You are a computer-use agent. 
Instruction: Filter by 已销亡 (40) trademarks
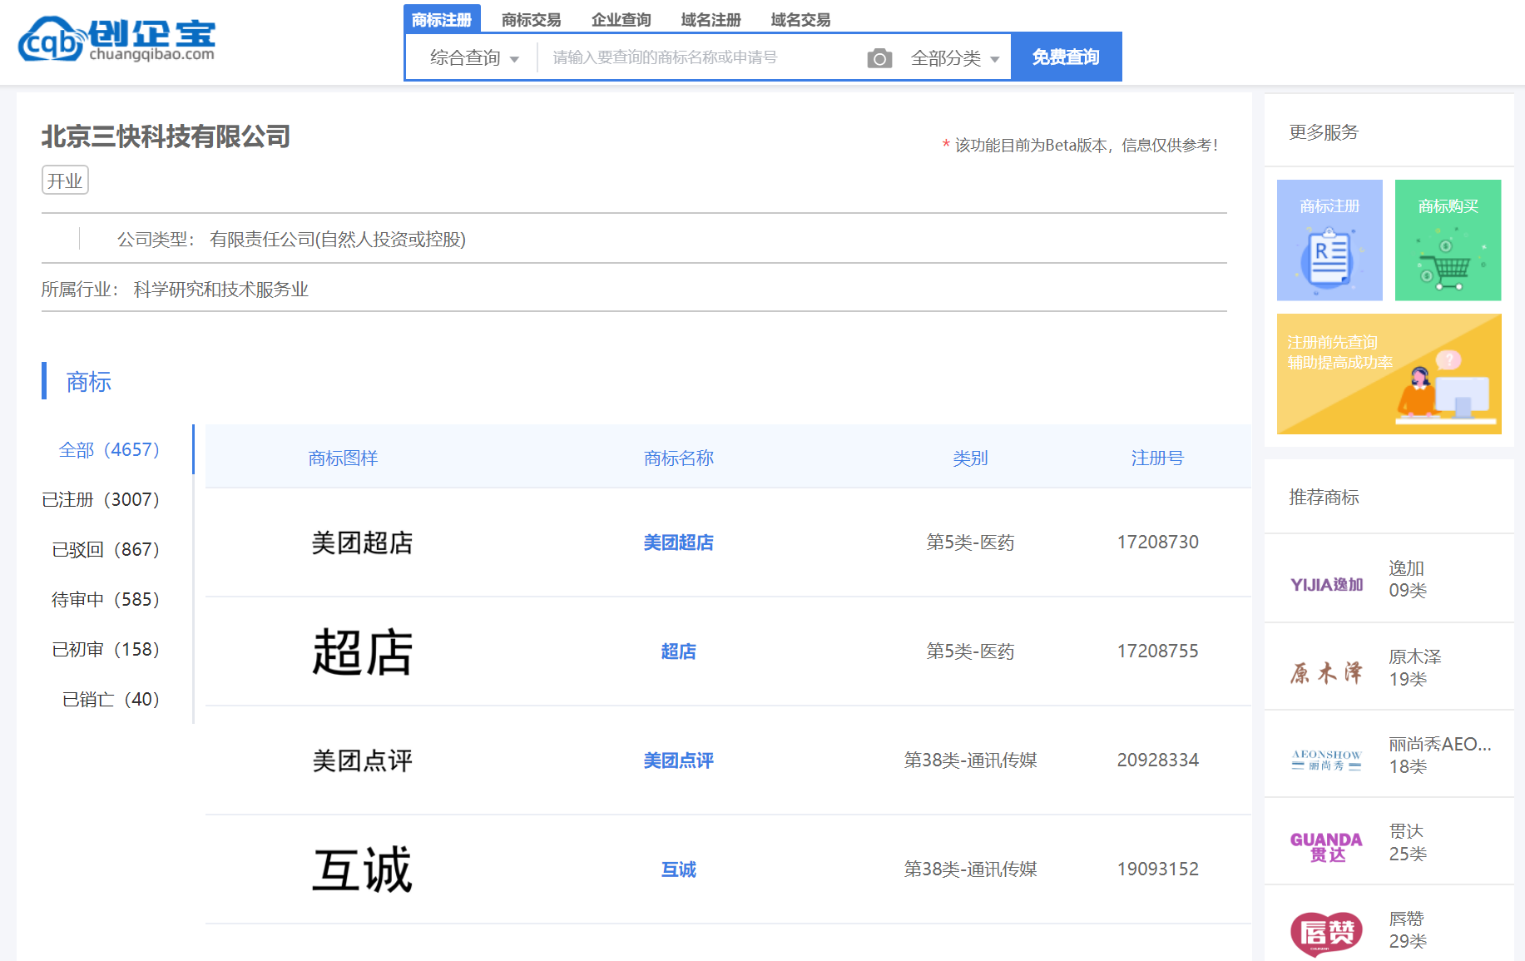(111, 699)
